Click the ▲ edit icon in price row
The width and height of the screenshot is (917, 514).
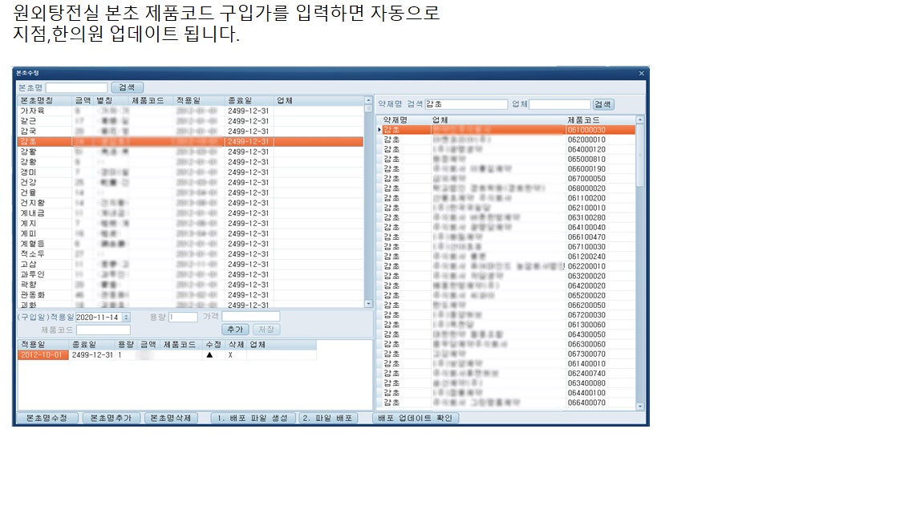click(x=209, y=354)
